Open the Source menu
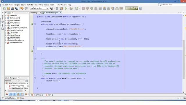This screenshot has height=105, width=186. pyautogui.click(x=24, y=5)
